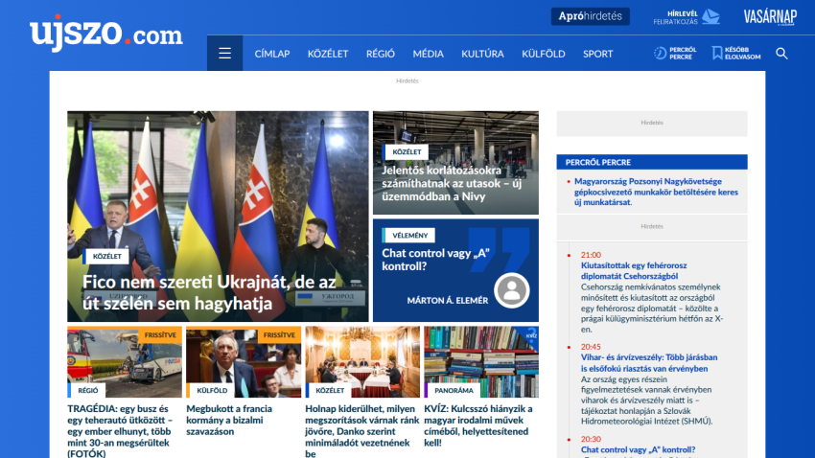Open Vihar- és árvízveszély news item
The width and height of the screenshot is (815, 458).
(x=649, y=363)
